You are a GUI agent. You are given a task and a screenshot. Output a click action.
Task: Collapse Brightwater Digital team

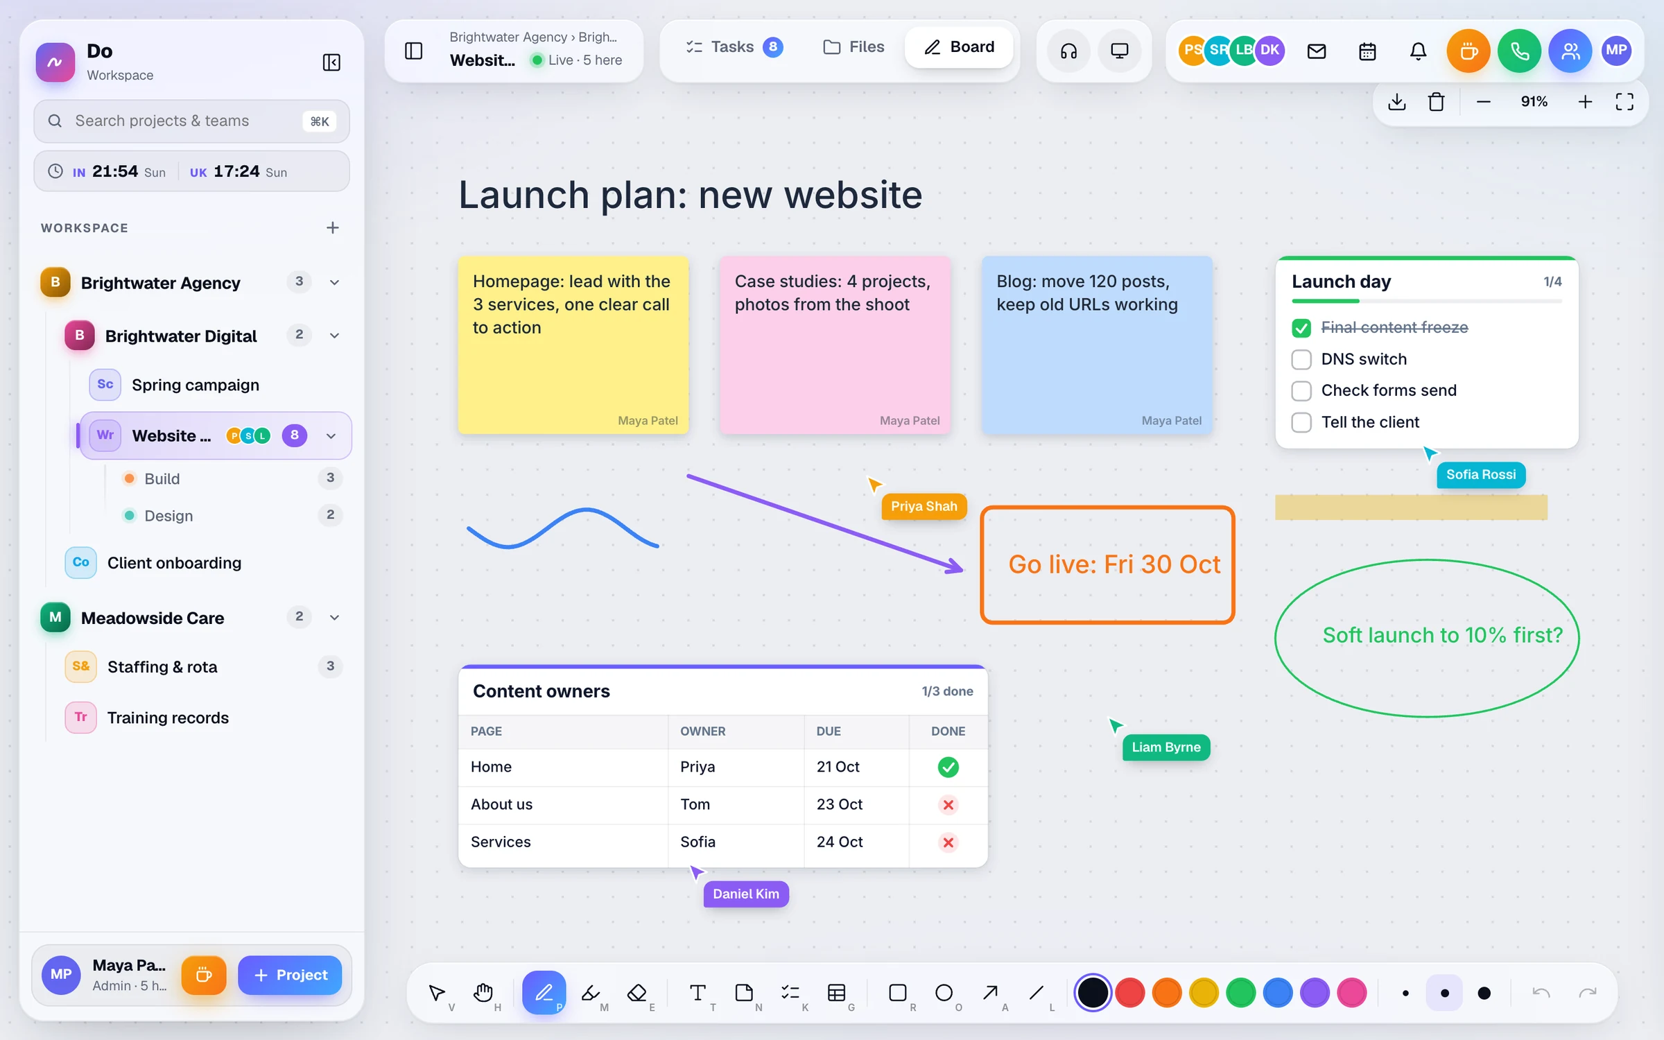334,336
